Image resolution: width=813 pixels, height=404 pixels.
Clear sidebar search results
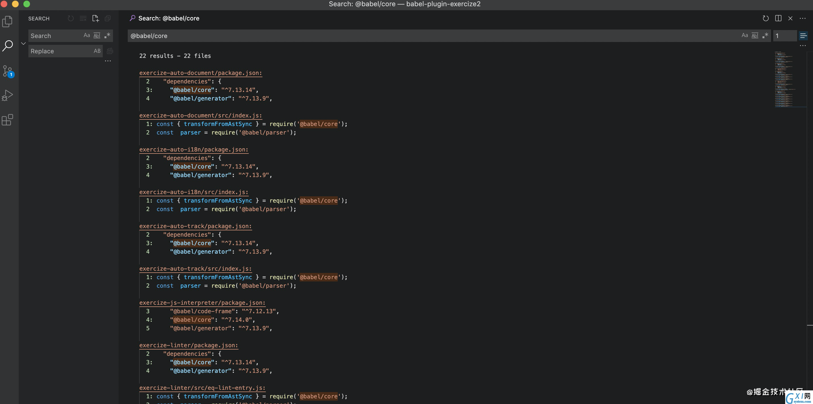(x=83, y=19)
